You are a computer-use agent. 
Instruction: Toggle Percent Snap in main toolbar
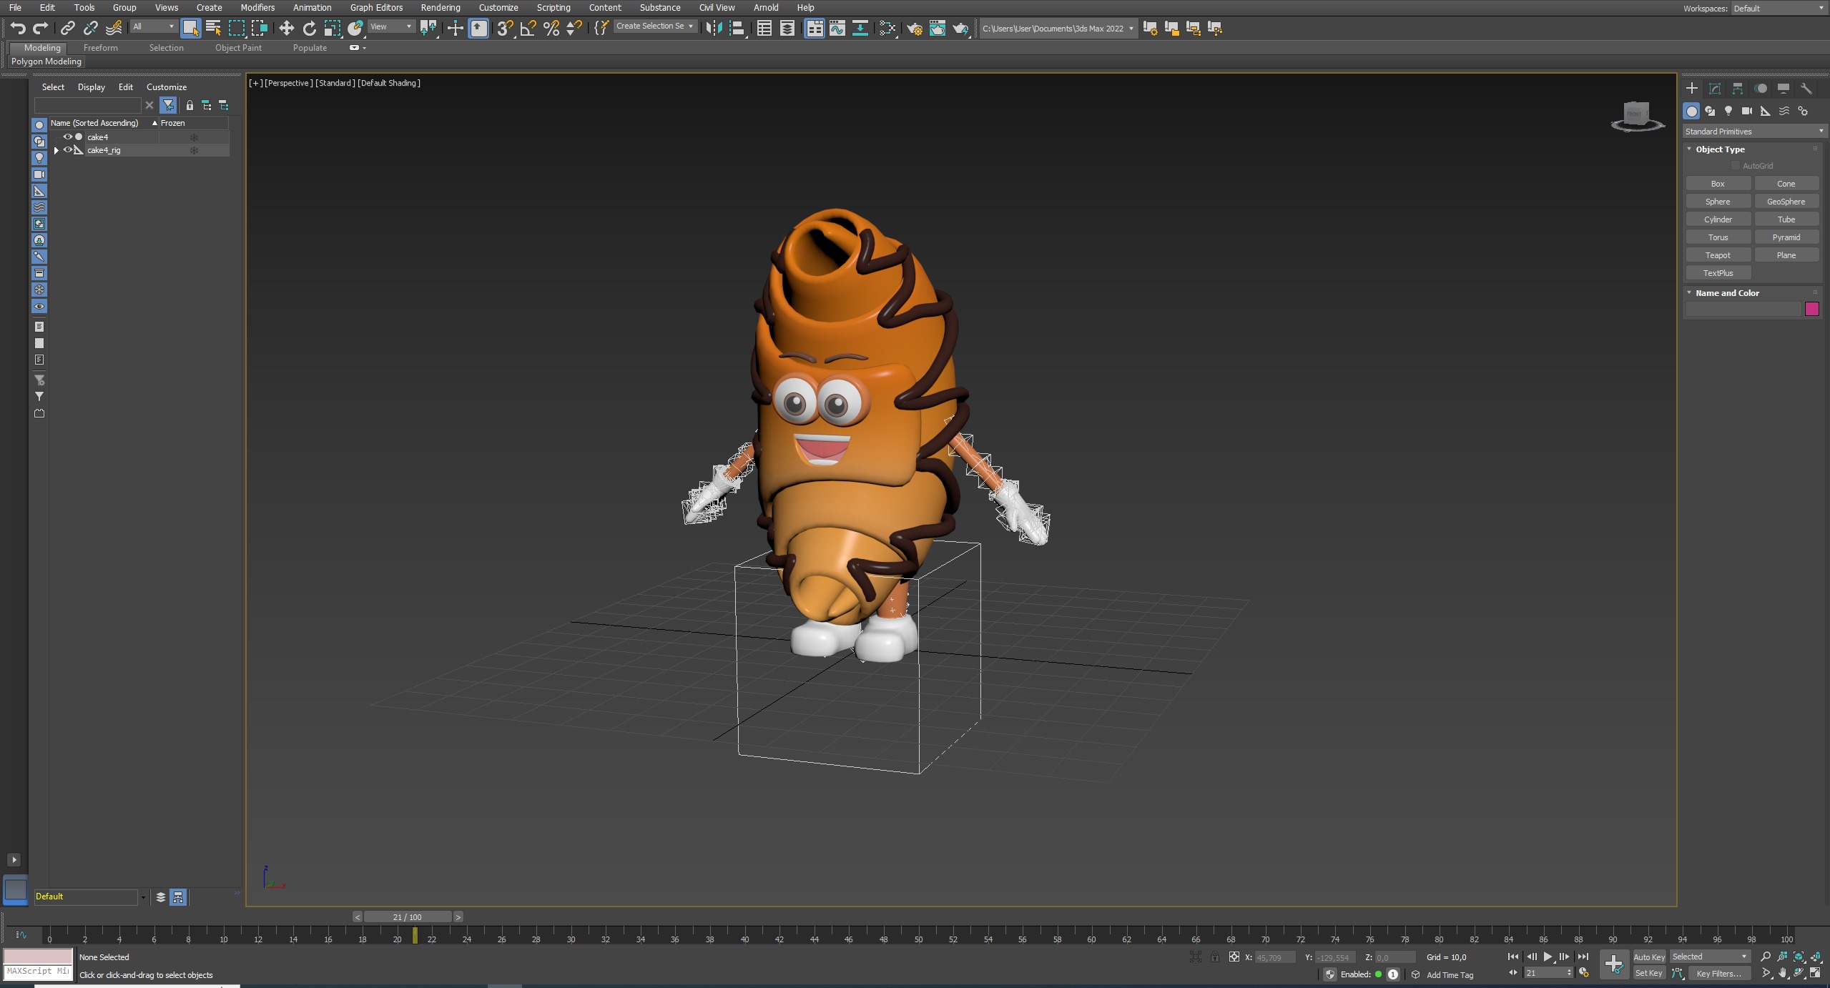tap(551, 28)
